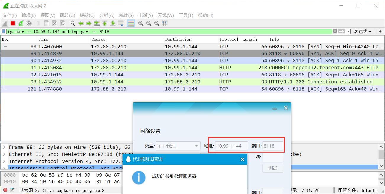Sort by the Time column header
The width and height of the screenshot is (385, 194).
click(63, 39)
